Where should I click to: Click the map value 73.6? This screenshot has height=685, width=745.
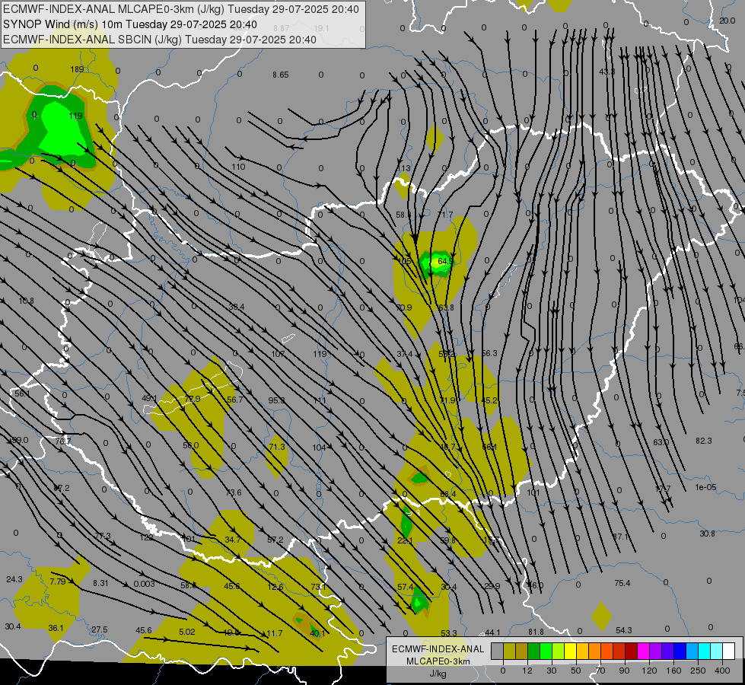(234, 493)
